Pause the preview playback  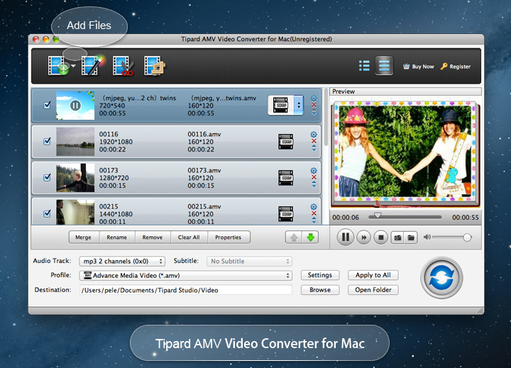pyautogui.click(x=346, y=237)
